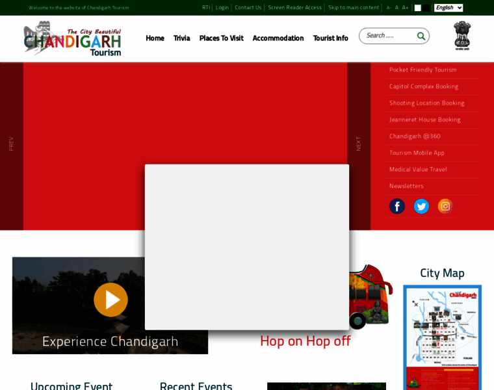The height and width of the screenshot is (390, 494).
Task: Click the Hop on Hop off bus image
Action: [370, 296]
